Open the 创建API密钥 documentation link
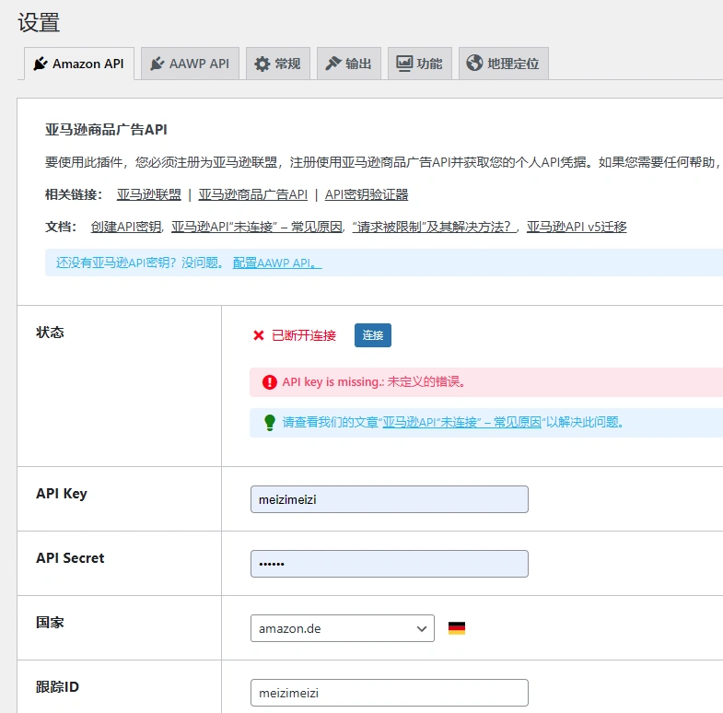The image size is (723, 713). pyautogui.click(x=126, y=227)
